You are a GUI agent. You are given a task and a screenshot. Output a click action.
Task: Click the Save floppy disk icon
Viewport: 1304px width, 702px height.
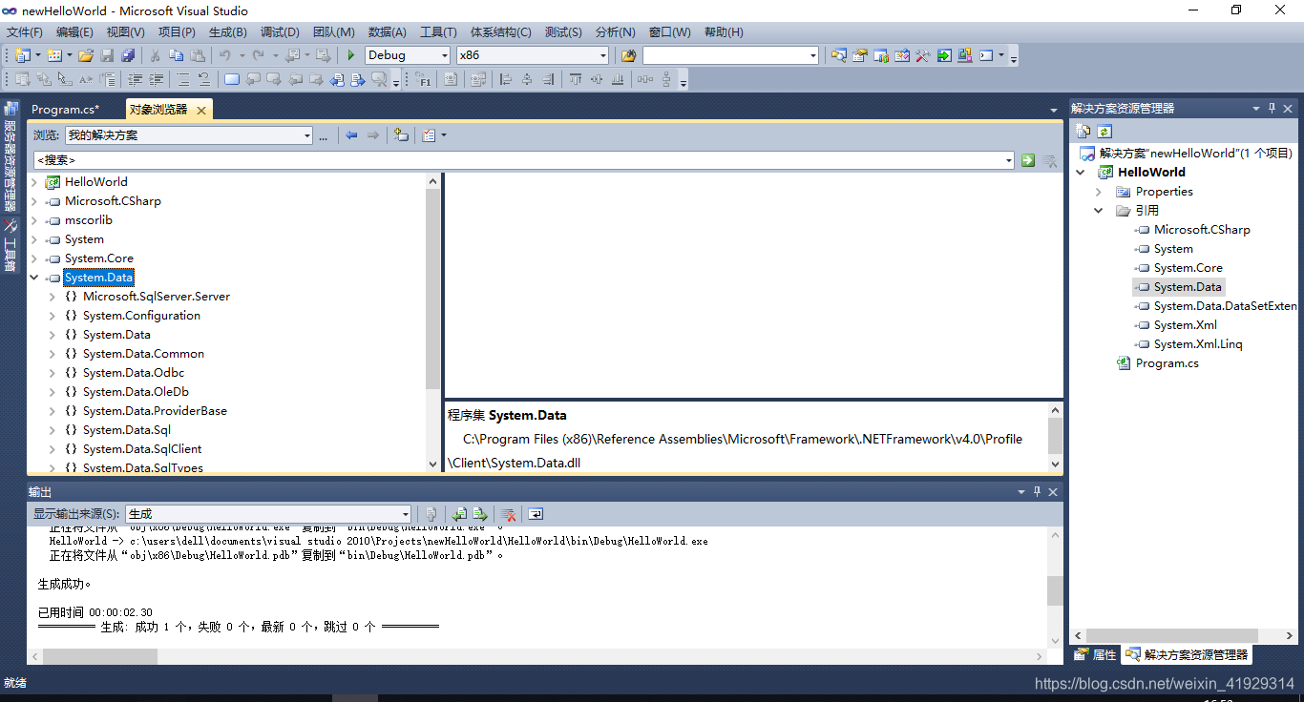(107, 55)
